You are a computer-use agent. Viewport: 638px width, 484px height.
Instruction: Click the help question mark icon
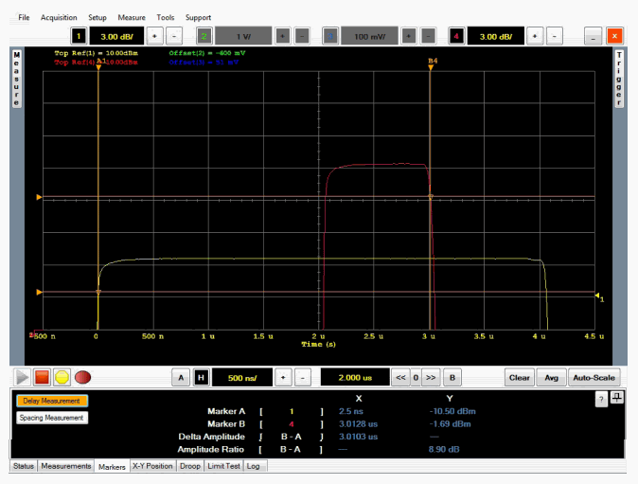(x=601, y=399)
